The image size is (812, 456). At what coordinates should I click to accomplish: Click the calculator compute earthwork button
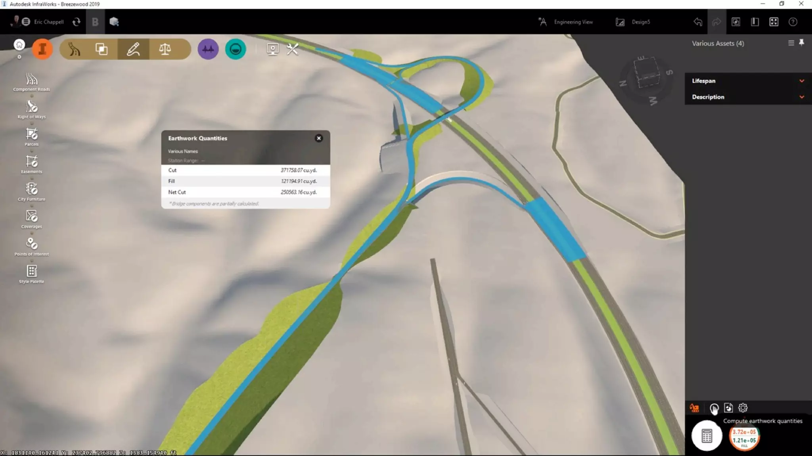coord(707,436)
